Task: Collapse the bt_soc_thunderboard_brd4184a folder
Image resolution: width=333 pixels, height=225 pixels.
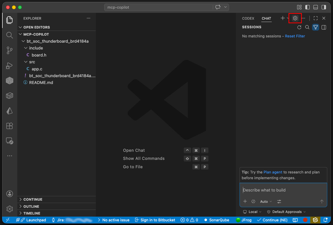Action: [x=57, y=41]
